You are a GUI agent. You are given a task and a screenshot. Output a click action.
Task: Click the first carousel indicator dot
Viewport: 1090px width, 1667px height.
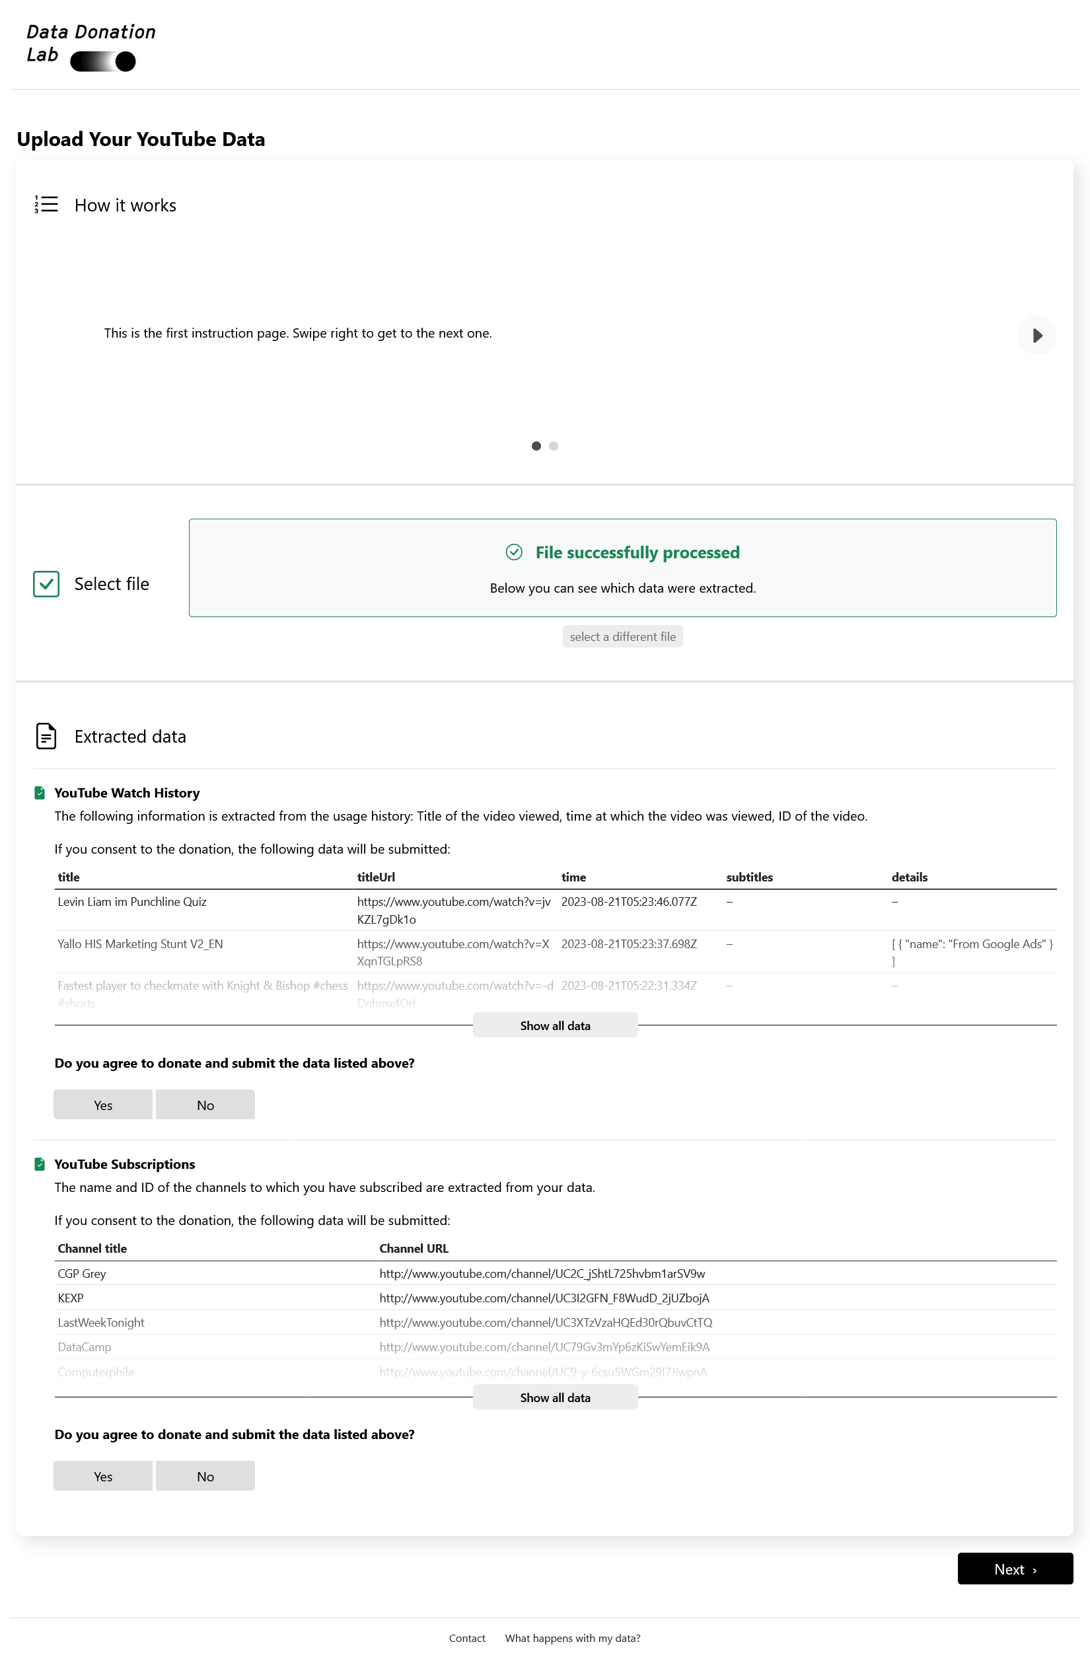point(536,445)
